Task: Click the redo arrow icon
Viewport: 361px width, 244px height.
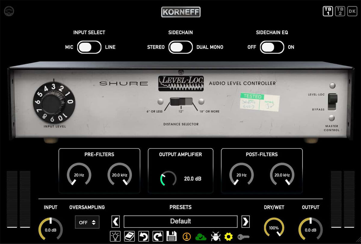Action: click(x=158, y=236)
